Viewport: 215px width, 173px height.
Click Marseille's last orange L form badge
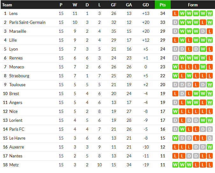(210, 31)
